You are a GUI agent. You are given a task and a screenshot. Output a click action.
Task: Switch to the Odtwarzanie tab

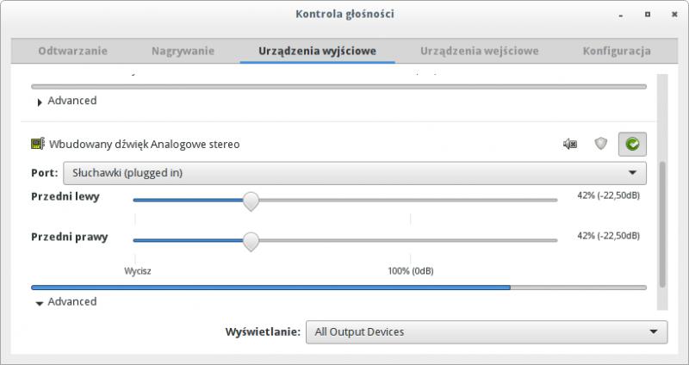[x=72, y=51]
